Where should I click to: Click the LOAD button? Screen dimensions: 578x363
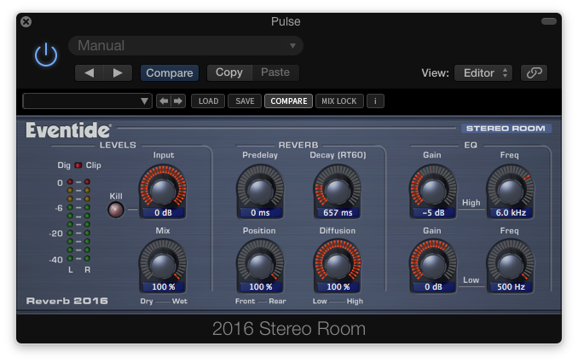pyautogui.click(x=208, y=101)
